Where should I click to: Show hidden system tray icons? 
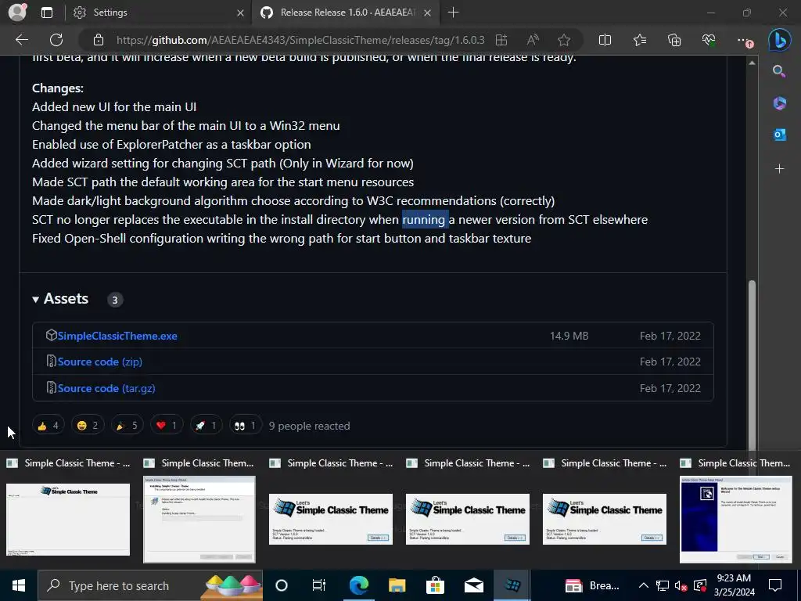click(644, 585)
